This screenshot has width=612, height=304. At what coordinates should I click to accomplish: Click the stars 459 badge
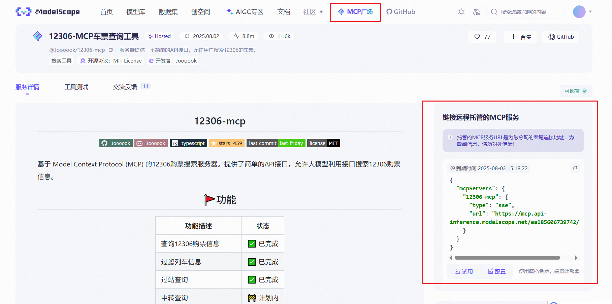point(226,143)
